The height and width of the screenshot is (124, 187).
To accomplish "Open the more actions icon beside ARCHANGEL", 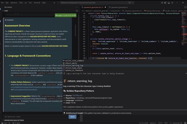I will point(77,7).
